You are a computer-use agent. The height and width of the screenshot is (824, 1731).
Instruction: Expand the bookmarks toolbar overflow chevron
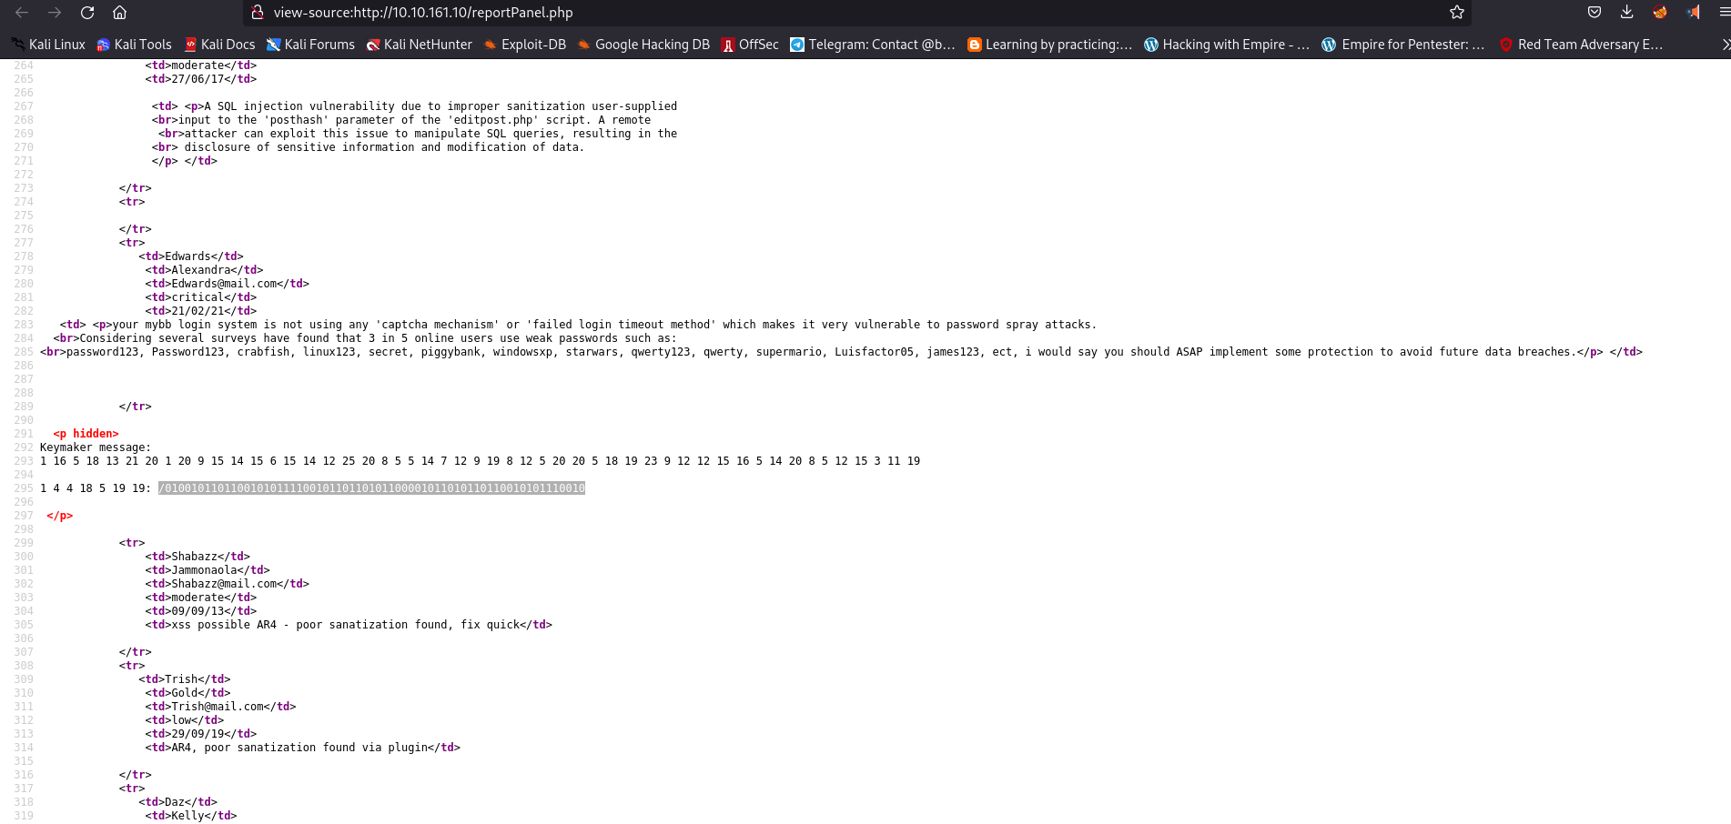point(1725,45)
